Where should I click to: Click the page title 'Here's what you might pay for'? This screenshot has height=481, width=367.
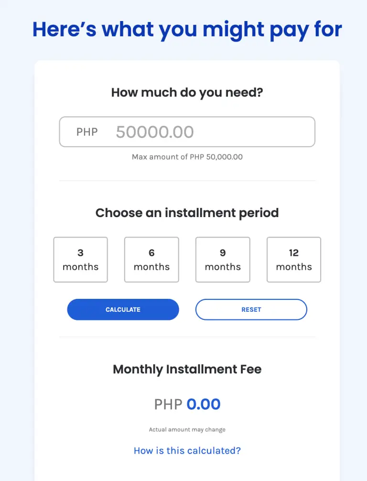coord(186,30)
